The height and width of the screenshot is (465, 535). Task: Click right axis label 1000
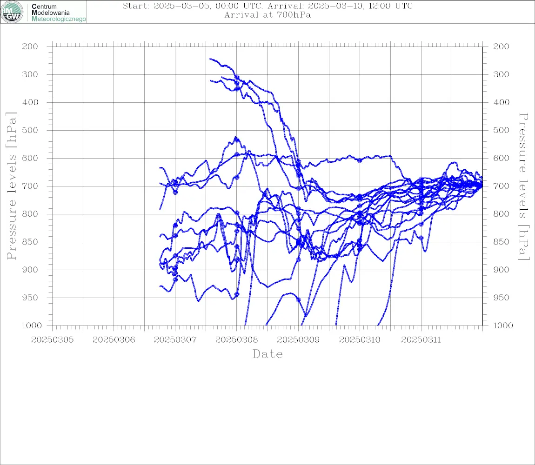click(x=503, y=325)
